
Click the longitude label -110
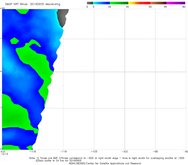click(x=63, y=152)
